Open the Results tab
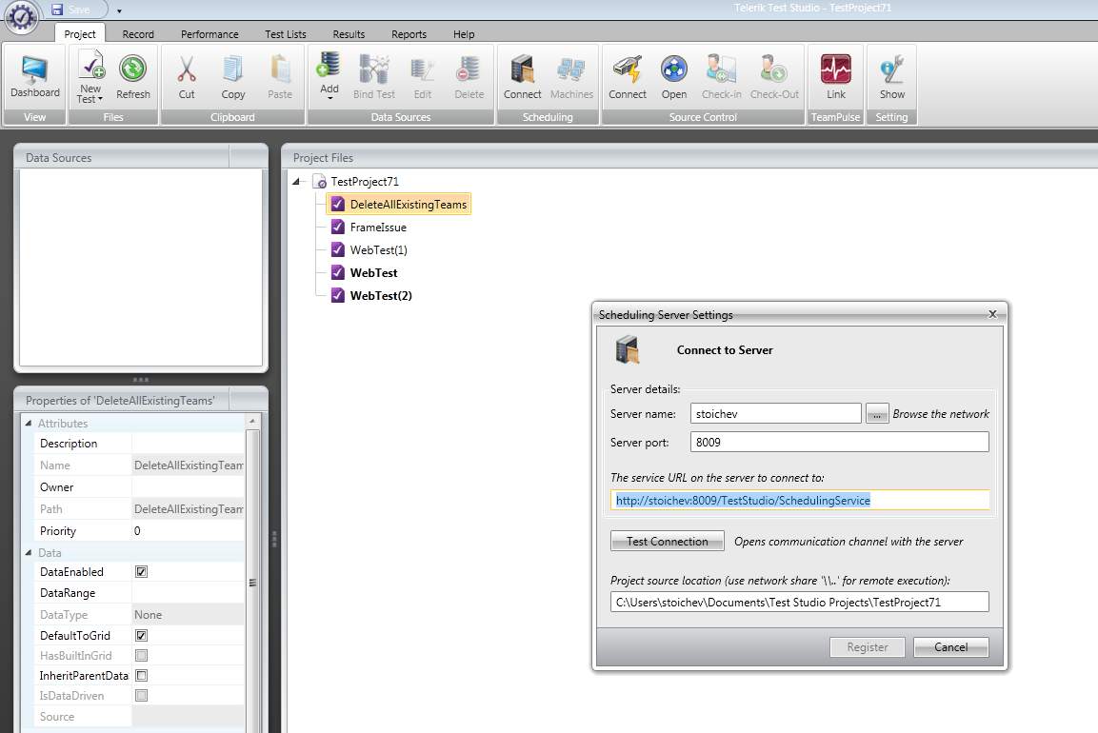Screen dimensions: 1098x733 coord(349,33)
